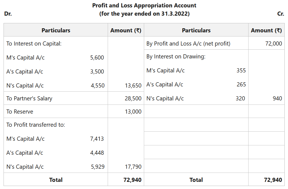This screenshot has height=189, width=288.
Task: Click the 5,600 interest on M's capital
Action: [x=97, y=58]
